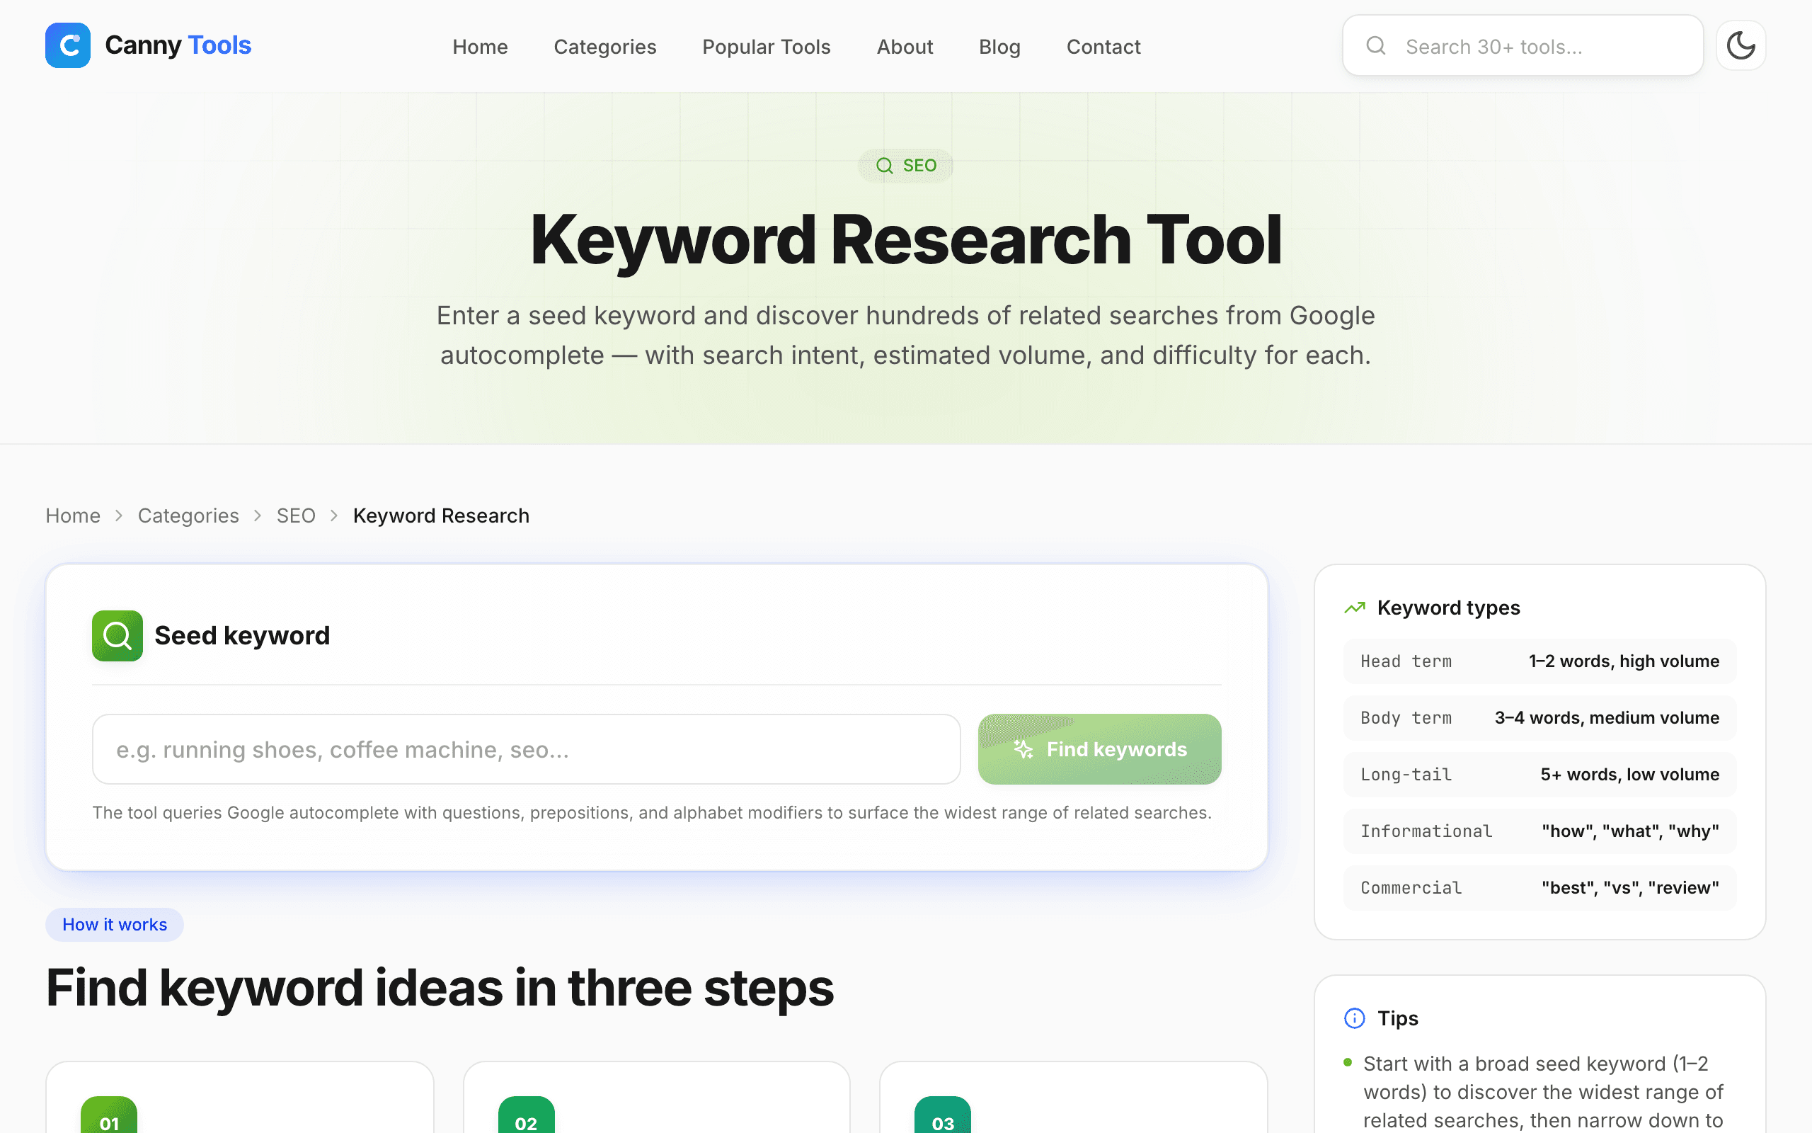Screen dimensions: 1812x1133
Task: Select the Head term row
Action: pyautogui.click(x=1539, y=661)
